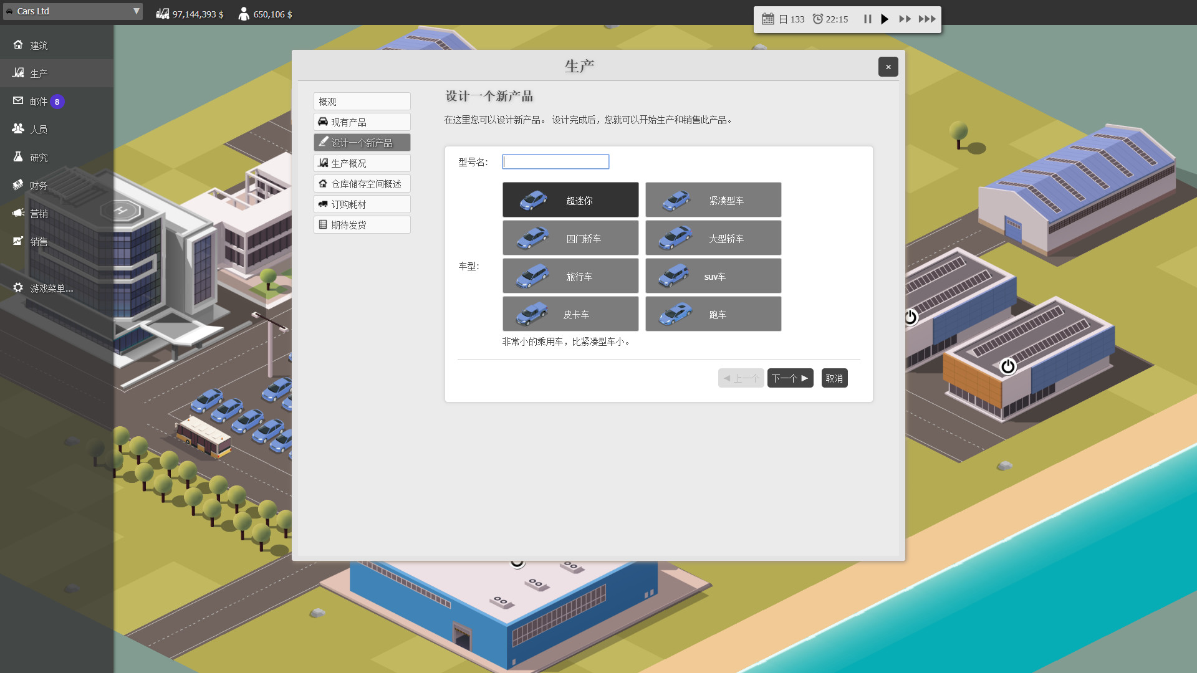Select the 旅行车 station wagon type
1197x673 pixels.
click(x=570, y=276)
